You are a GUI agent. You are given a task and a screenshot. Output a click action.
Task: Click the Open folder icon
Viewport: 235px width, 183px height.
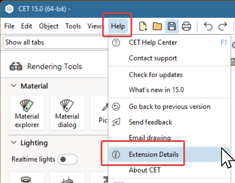157,26
